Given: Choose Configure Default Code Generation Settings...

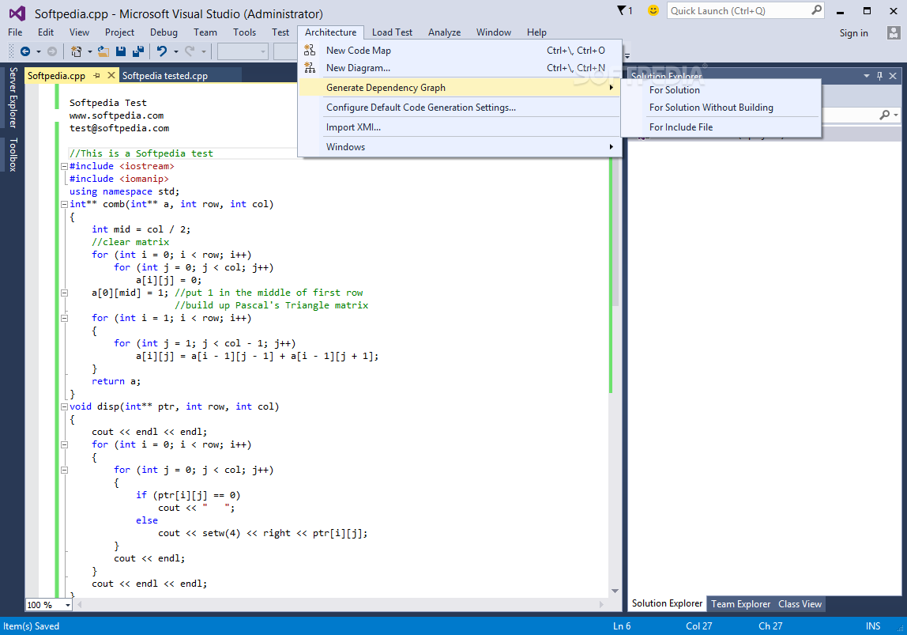Looking at the screenshot, I should point(460,107).
